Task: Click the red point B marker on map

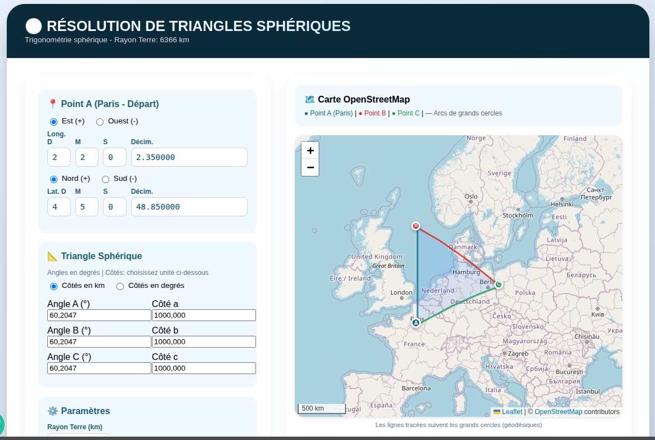Action: click(x=416, y=226)
